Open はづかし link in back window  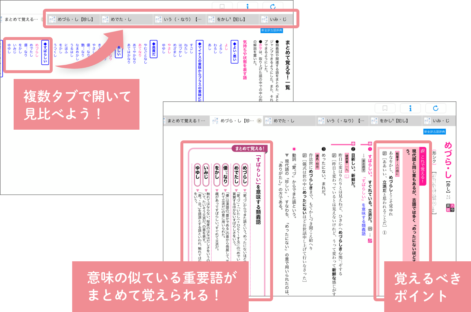click(180, 50)
